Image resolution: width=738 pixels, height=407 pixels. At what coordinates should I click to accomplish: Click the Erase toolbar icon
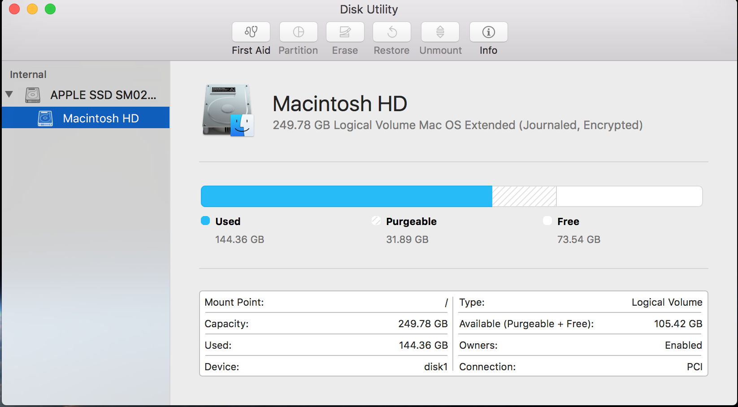pyautogui.click(x=345, y=32)
